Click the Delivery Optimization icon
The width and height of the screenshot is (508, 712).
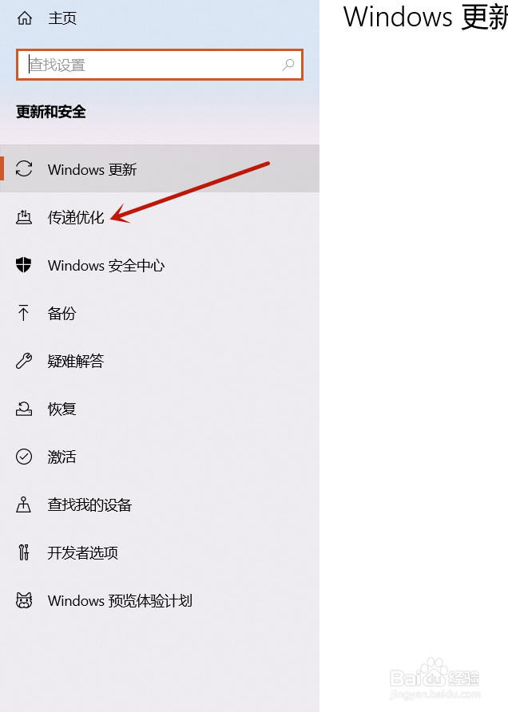(24, 217)
